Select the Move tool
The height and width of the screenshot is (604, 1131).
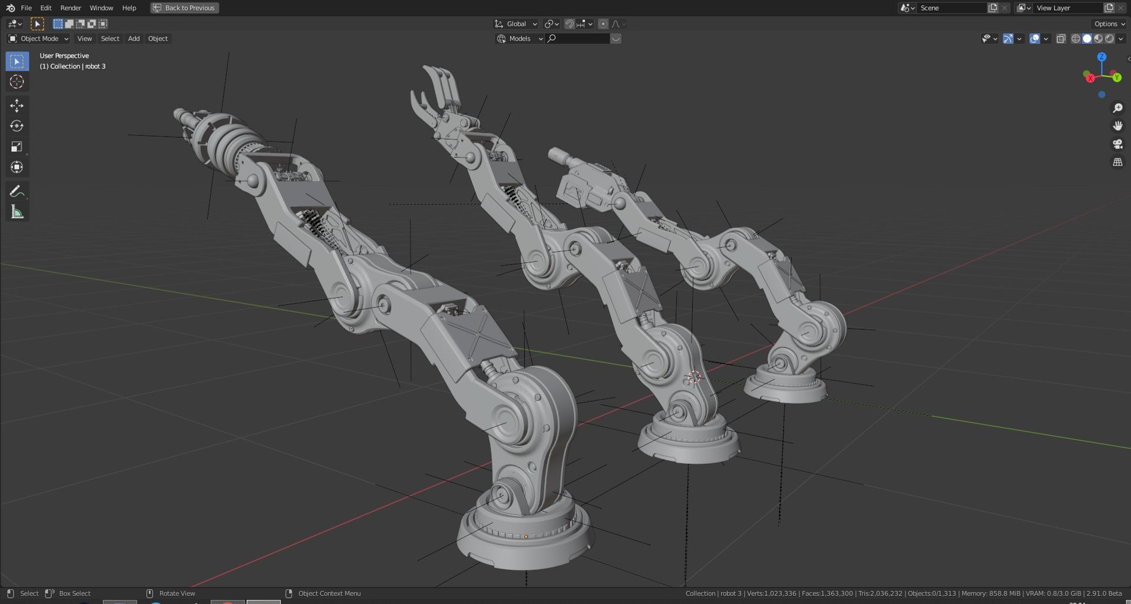[x=17, y=105]
